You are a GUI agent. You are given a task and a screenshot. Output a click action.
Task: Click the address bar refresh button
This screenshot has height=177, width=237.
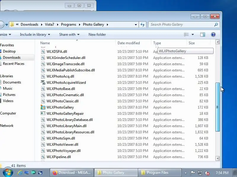click(x=142, y=24)
